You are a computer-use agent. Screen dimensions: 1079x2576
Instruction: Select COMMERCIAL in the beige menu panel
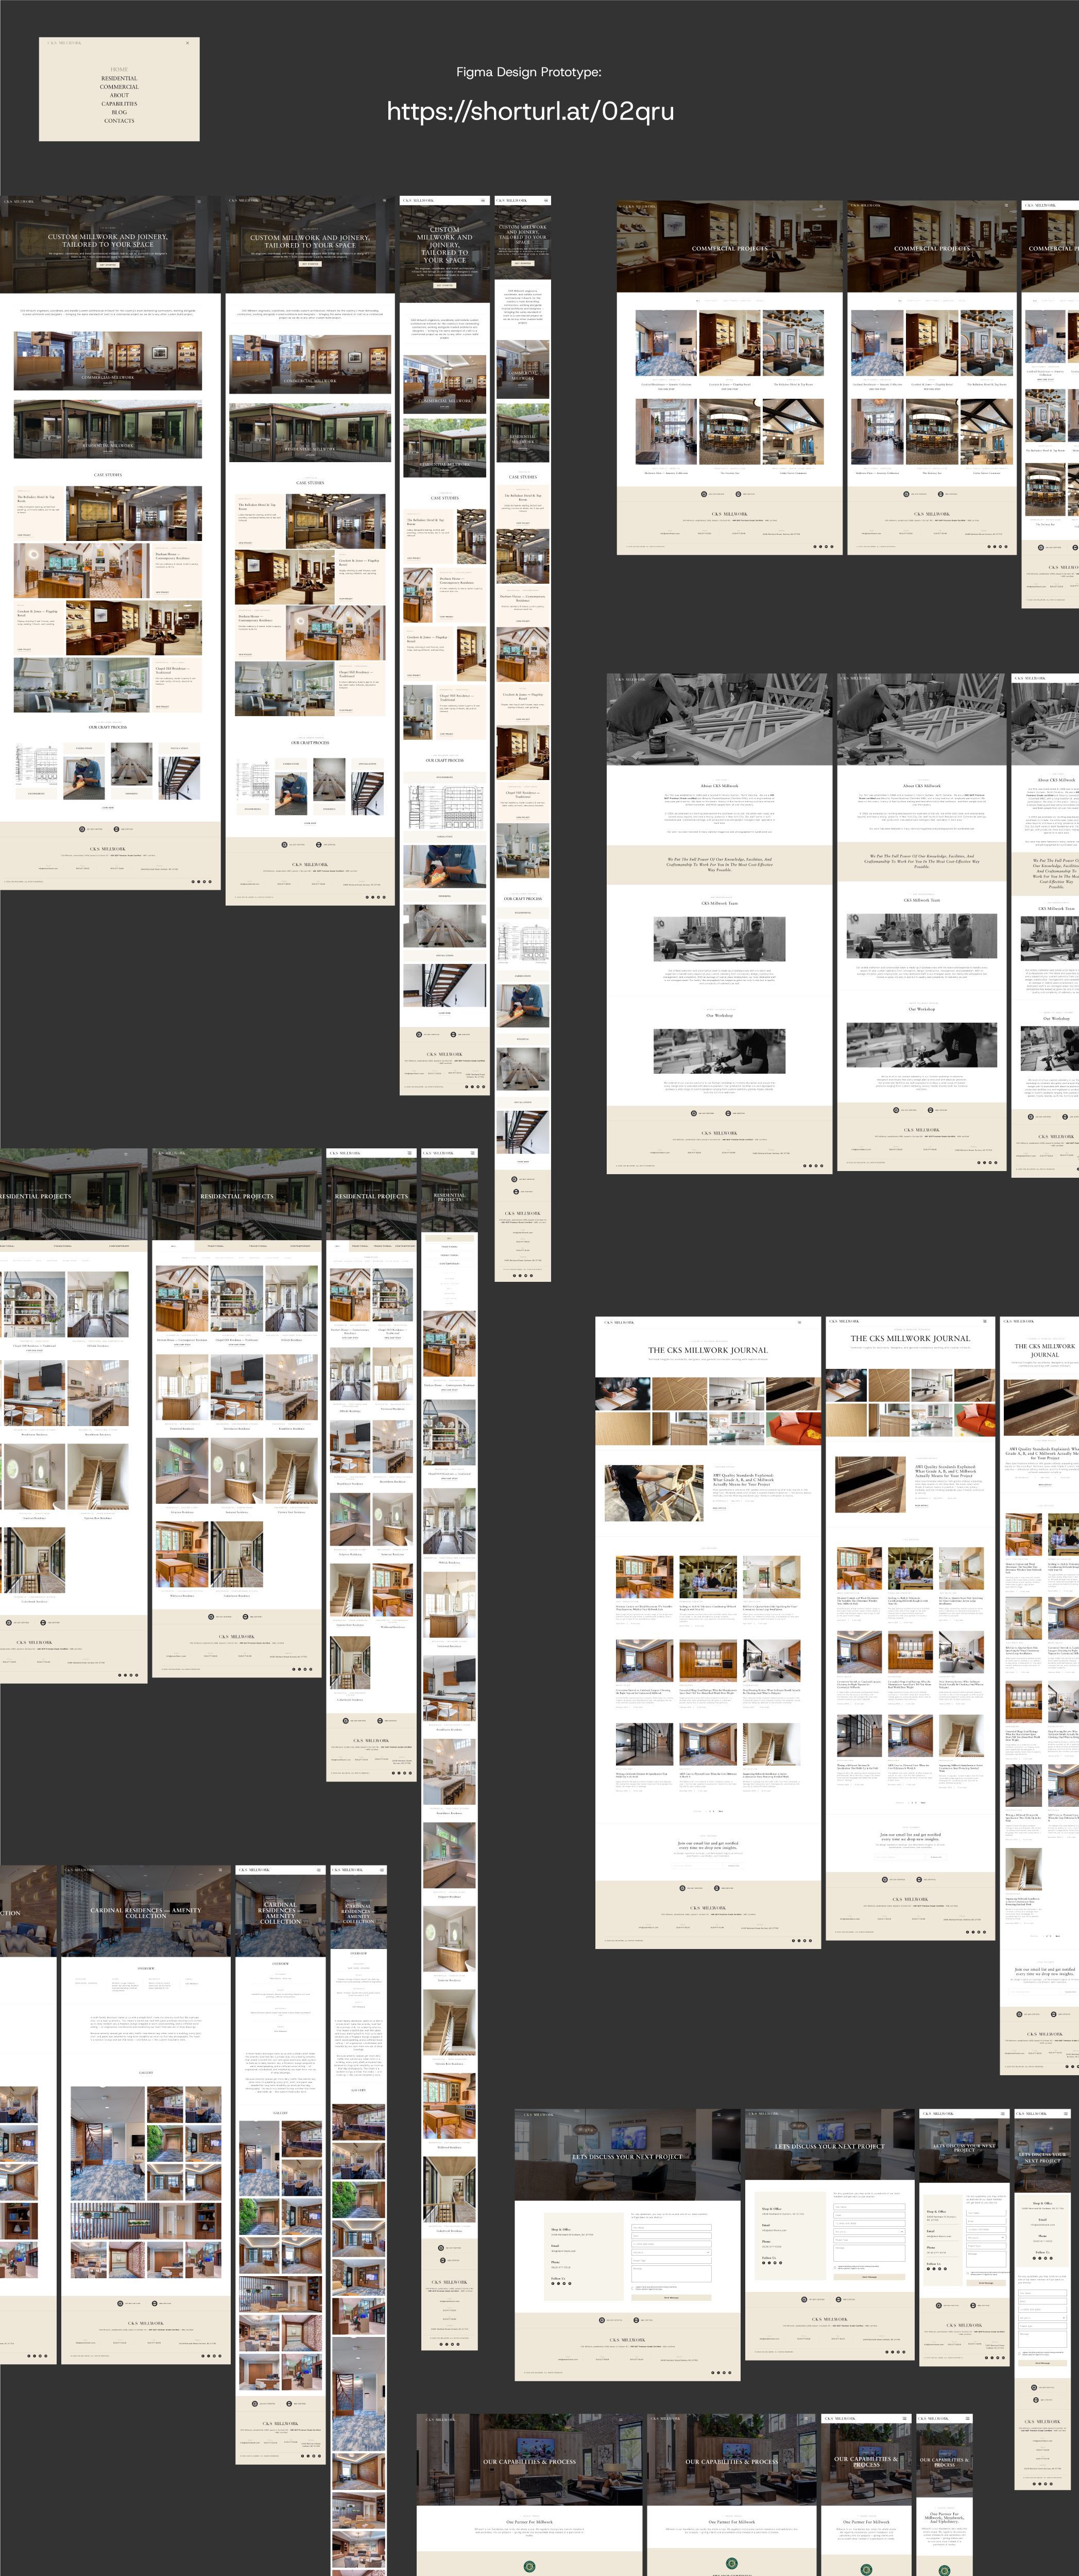click(x=119, y=87)
